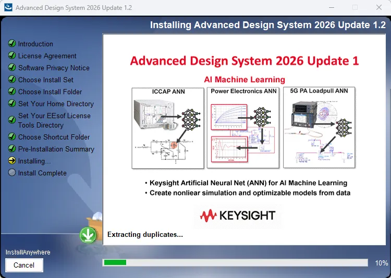Click the checkmark next to Choose Install Set
Screen dimensions: 391x278
12,79
